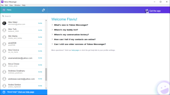Click the smiley face mascot icon

pos(164,88)
